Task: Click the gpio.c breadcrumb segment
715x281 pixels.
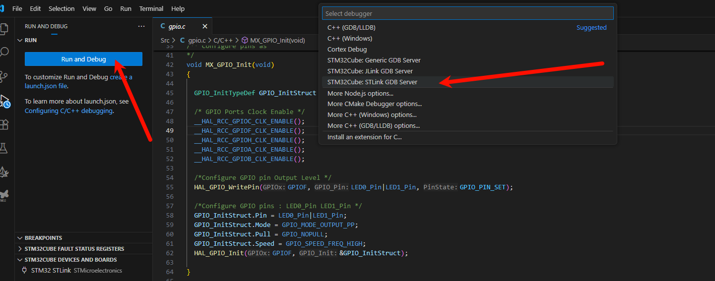Action: coord(196,40)
